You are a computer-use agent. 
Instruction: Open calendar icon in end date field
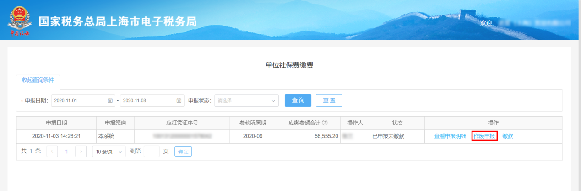(179, 100)
